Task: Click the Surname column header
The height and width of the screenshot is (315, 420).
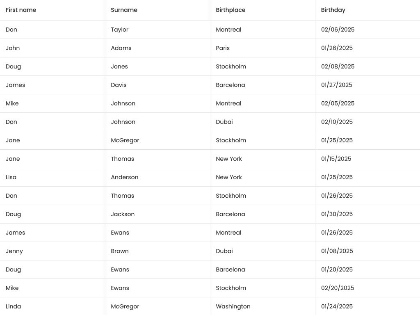Action: point(124,10)
